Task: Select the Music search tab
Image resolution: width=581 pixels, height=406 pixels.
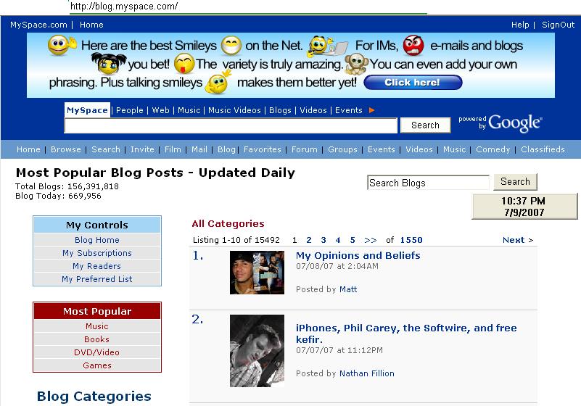Action: coord(189,110)
